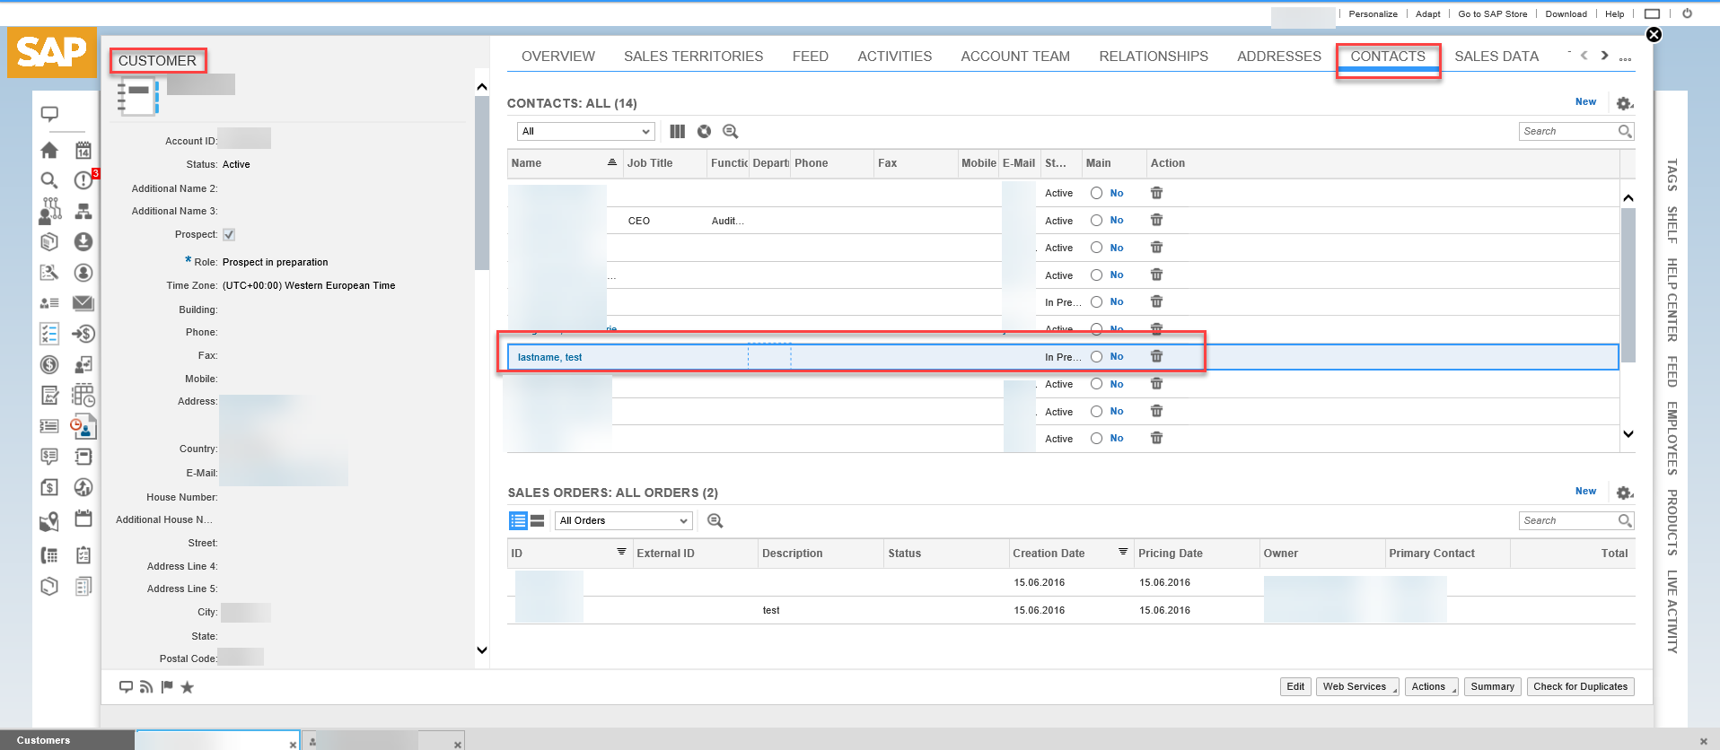This screenshot has width=1720, height=750.
Task: Delete the lastname, test contact row
Action: [1156, 356]
